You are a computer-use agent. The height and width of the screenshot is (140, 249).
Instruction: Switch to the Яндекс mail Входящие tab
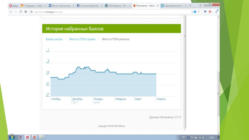32,6
